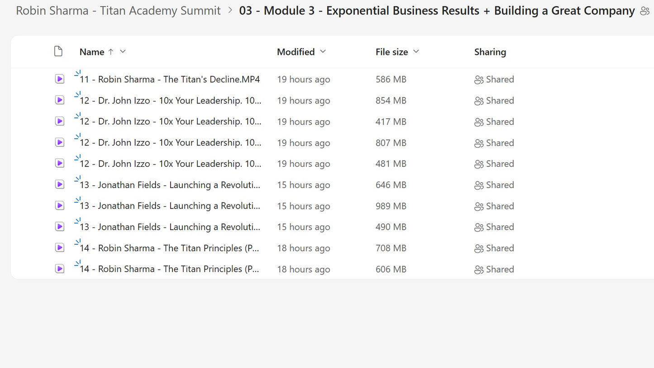The image size is (654, 368).
Task: Click the Shared people icon on the 989 MB row
Action: [478, 206]
